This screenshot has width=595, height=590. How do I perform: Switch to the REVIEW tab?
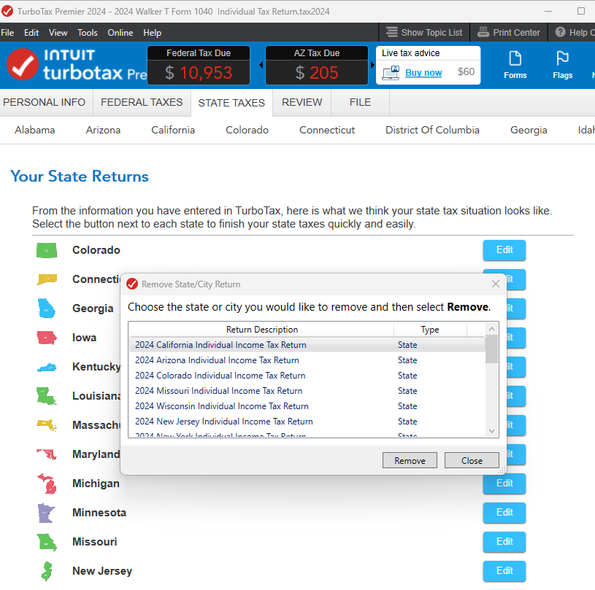302,102
